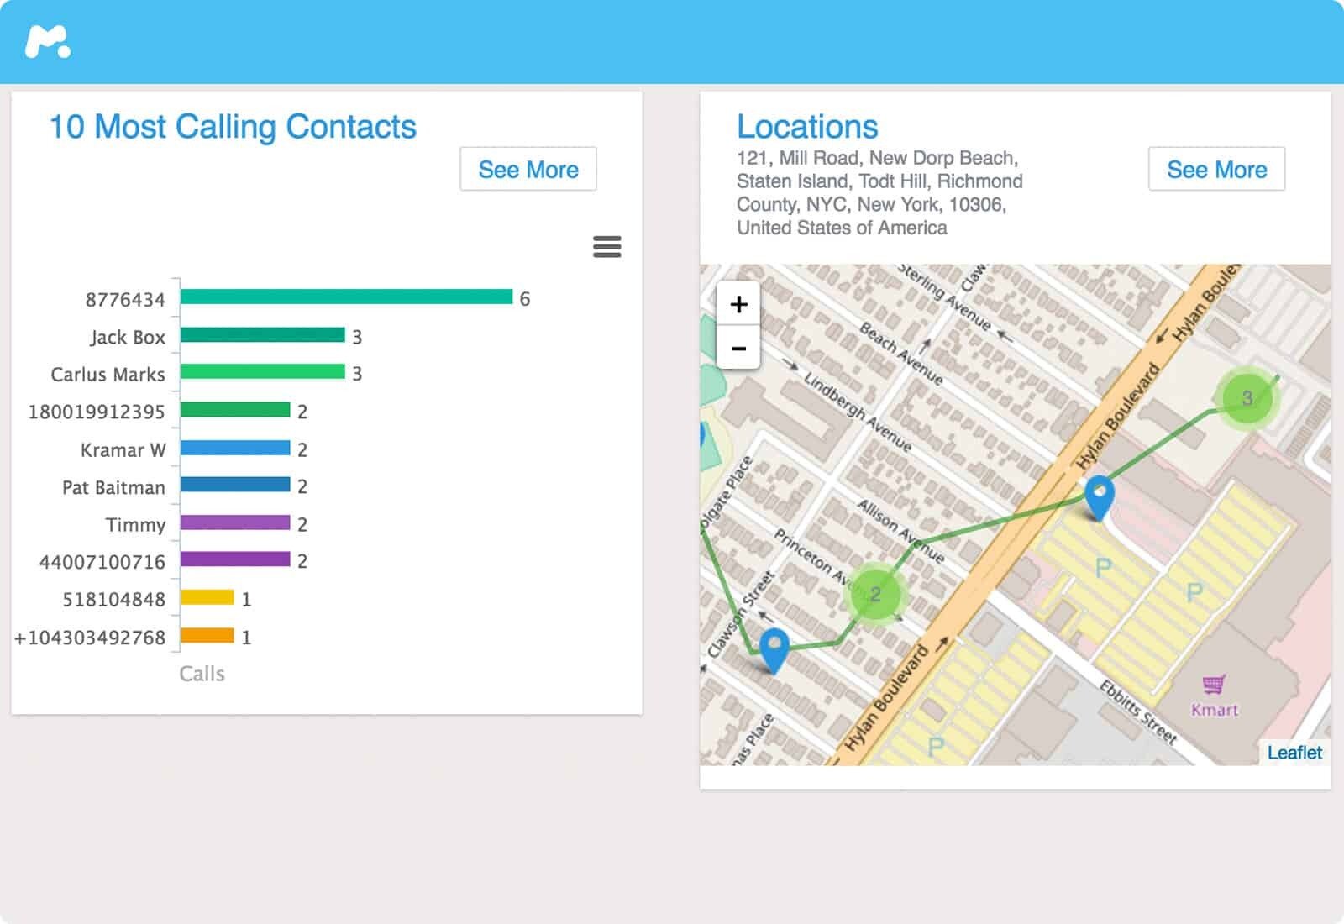The width and height of the screenshot is (1344, 924).
Task: Select the blue pin near Clawson Street
Action: tap(774, 647)
